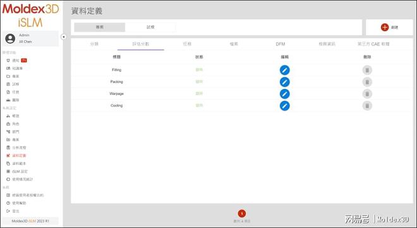The image size is (417, 228).
Task: Open the Admin Jill Chen user avatar
Action: tap(10, 38)
